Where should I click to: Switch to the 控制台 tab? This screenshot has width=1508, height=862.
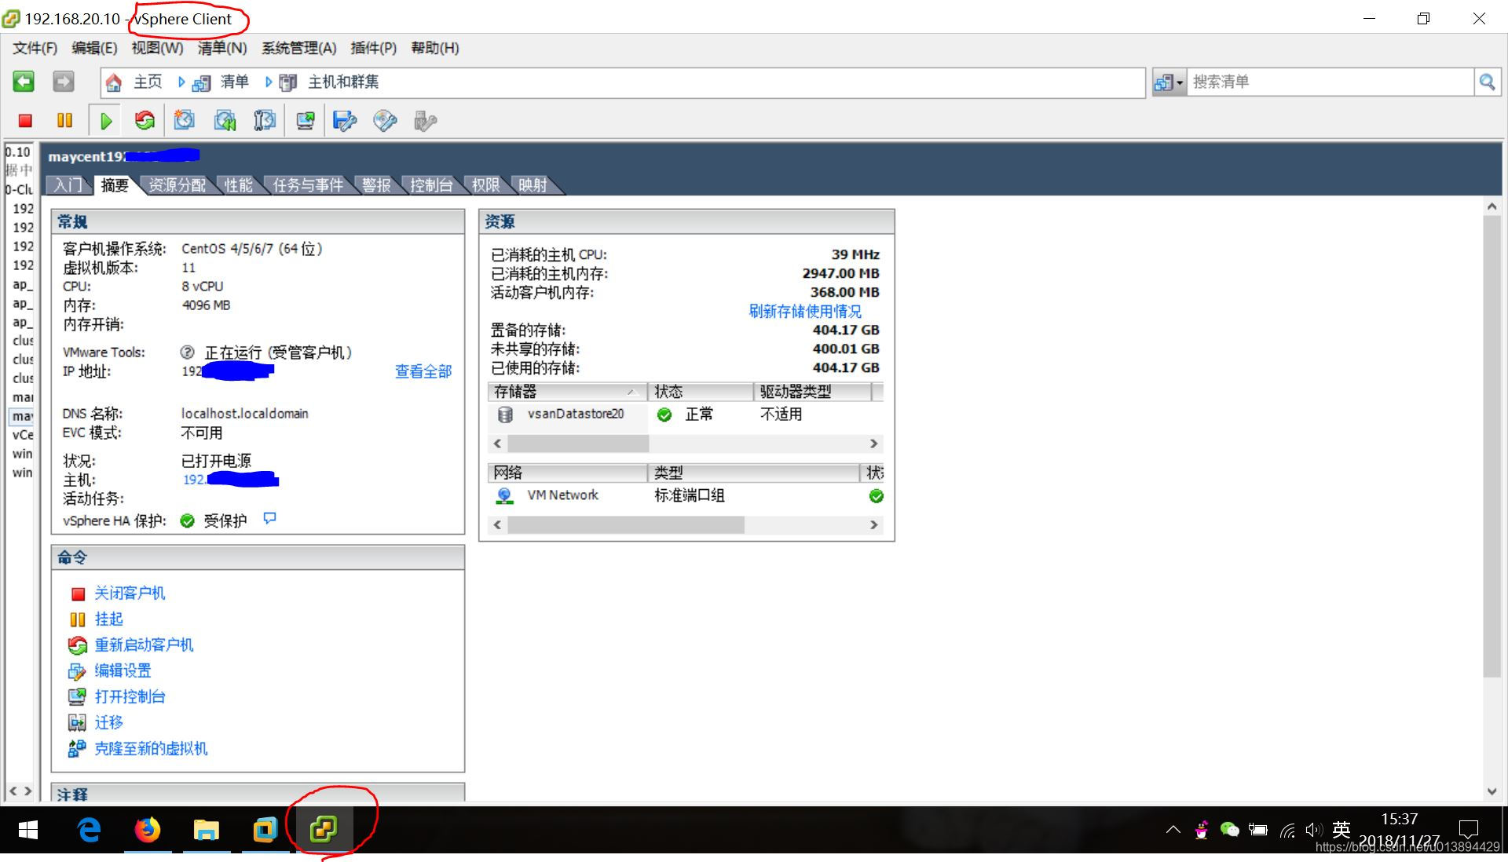[430, 185]
